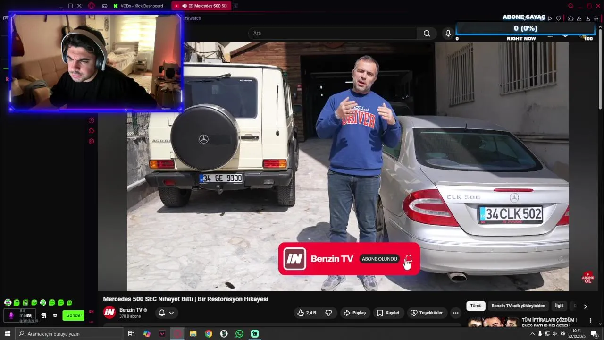Toggle muted speaker volume in tray
604x340 pixels.
[x=555, y=334]
